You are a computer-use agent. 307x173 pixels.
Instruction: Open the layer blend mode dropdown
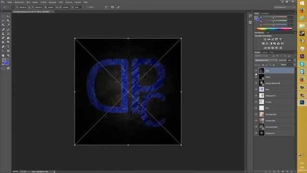pos(266,60)
